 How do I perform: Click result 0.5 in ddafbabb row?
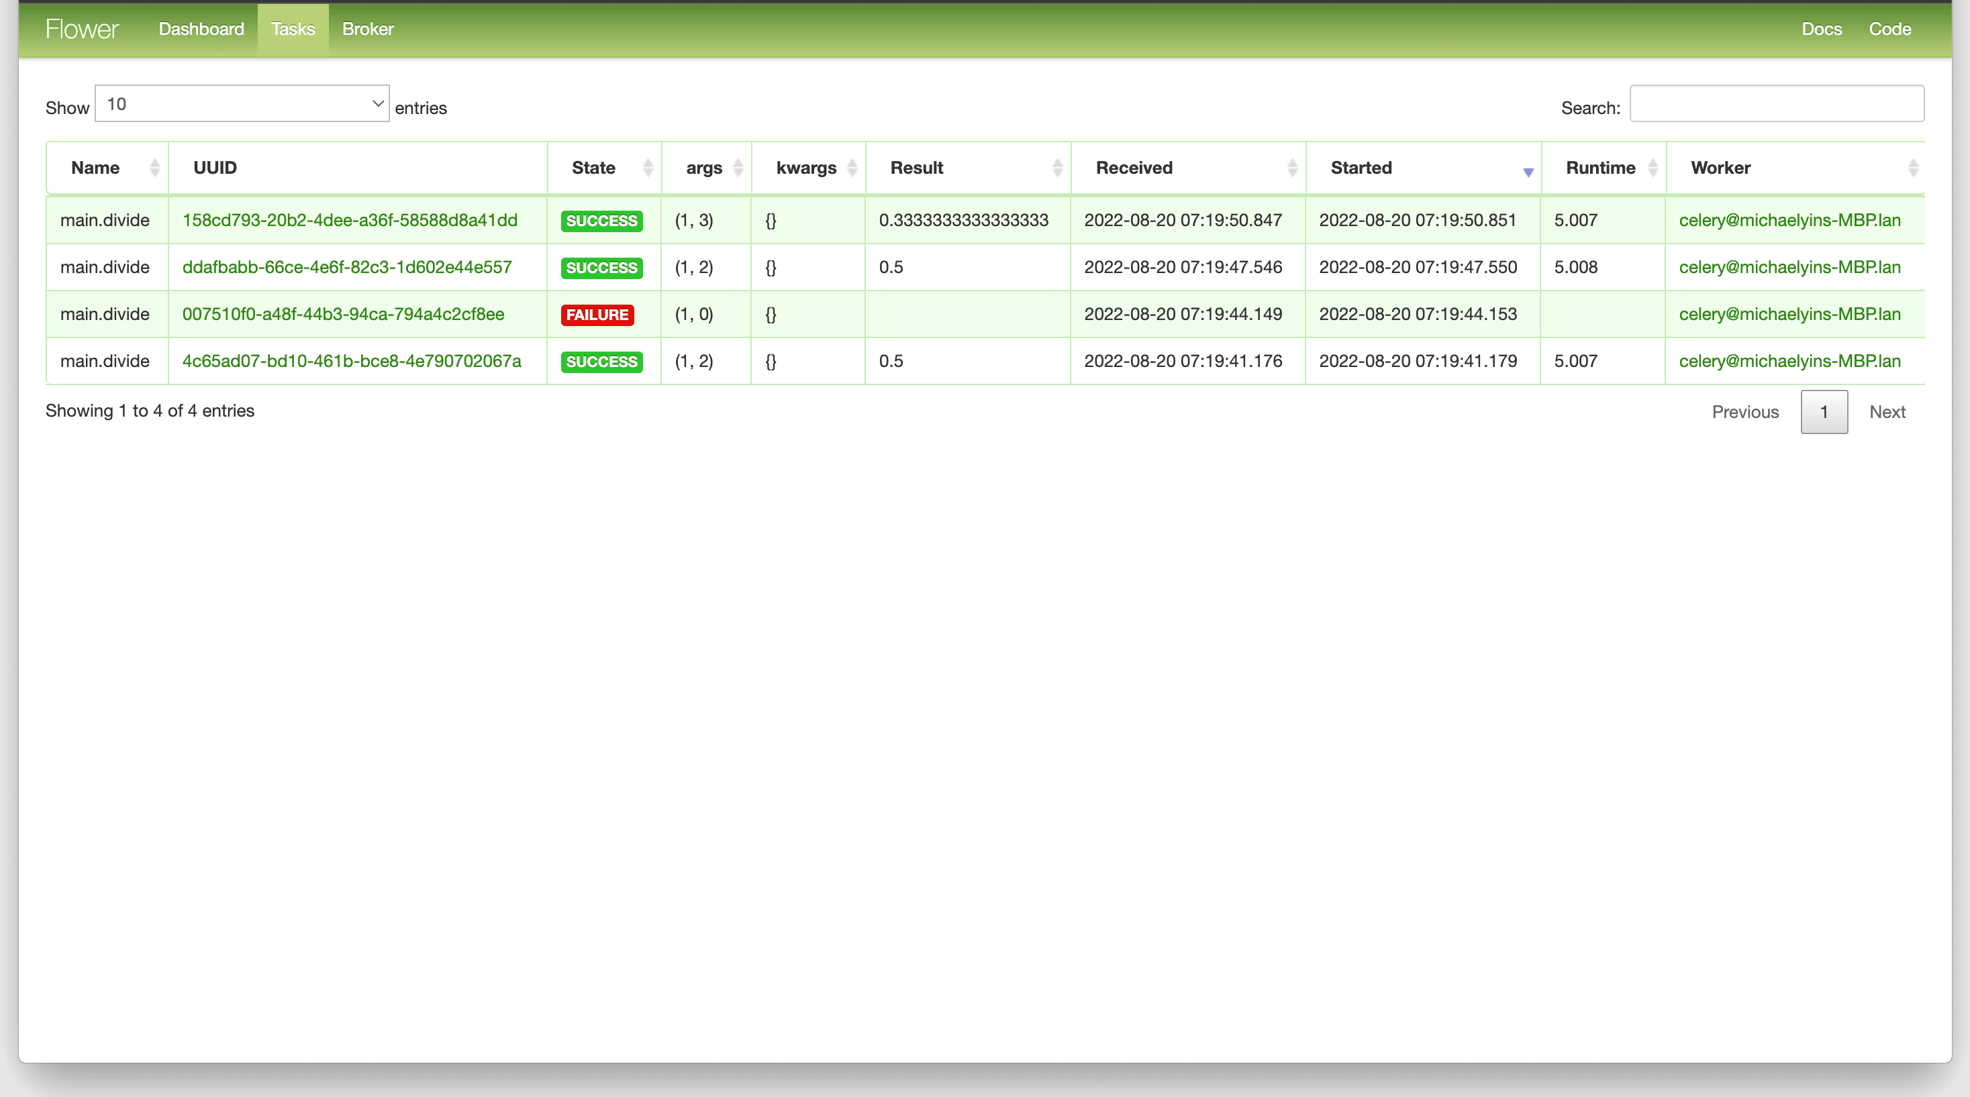[x=891, y=267]
